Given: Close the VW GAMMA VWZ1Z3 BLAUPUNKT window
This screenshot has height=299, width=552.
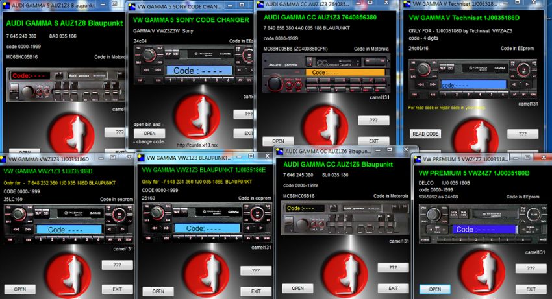Looking at the screenshot, I should click(267, 156).
